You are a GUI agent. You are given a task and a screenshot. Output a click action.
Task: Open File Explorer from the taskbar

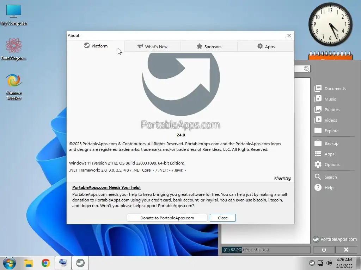(29, 263)
